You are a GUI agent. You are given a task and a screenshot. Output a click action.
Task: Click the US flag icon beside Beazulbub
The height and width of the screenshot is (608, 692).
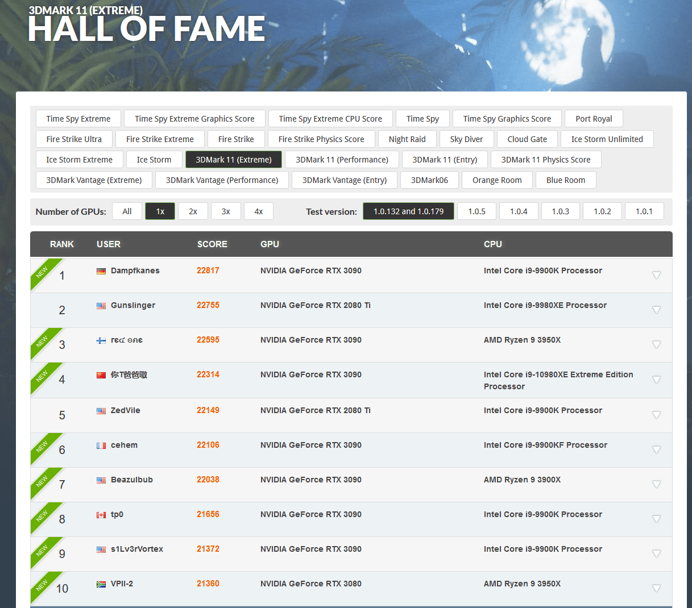coord(101,480)
